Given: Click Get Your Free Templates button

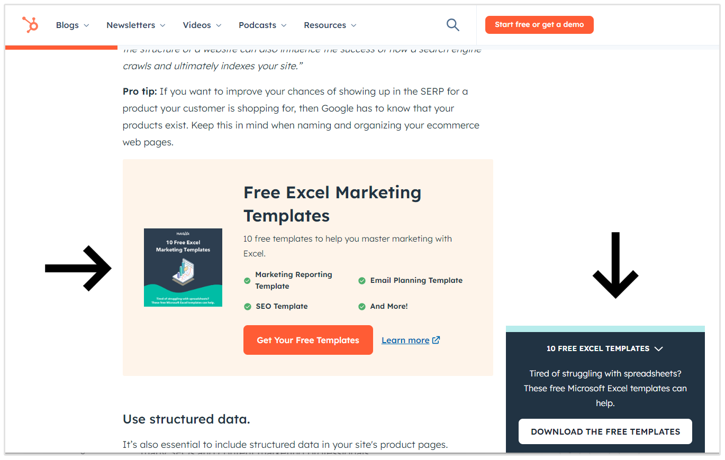Looking at the screenshot, I should (308, 340).
